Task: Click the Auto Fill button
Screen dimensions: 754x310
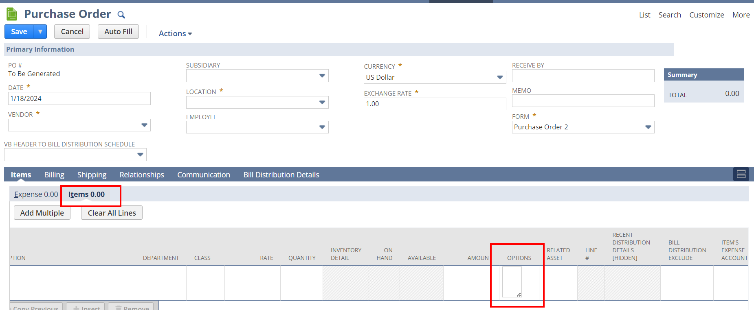Action: click(118, 32)
